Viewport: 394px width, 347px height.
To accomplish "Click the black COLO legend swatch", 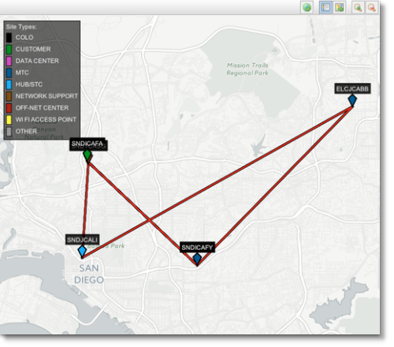I will pyautogui.click(x=9, y=37).
